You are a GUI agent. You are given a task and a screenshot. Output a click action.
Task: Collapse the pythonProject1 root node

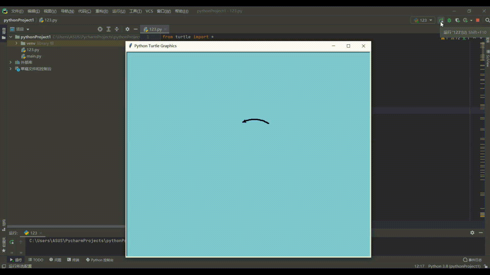pos(11,37)
